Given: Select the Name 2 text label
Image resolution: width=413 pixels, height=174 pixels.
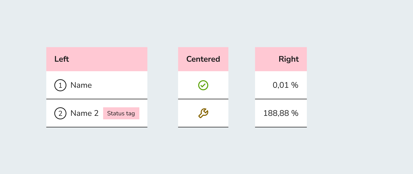Looking at the screenshot, I should coord(85,113).
